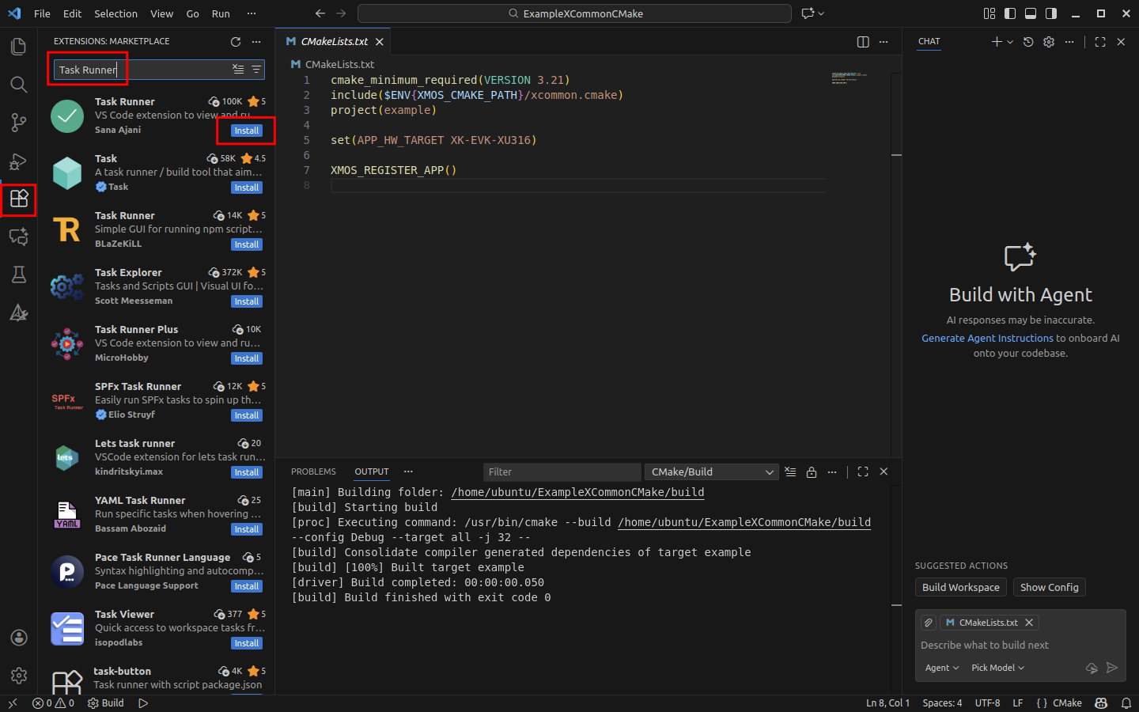Open the File menu
1139x712 pixels.
pos(42,13)
